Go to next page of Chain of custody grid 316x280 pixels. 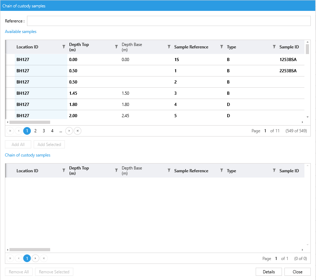click(35, 259)
